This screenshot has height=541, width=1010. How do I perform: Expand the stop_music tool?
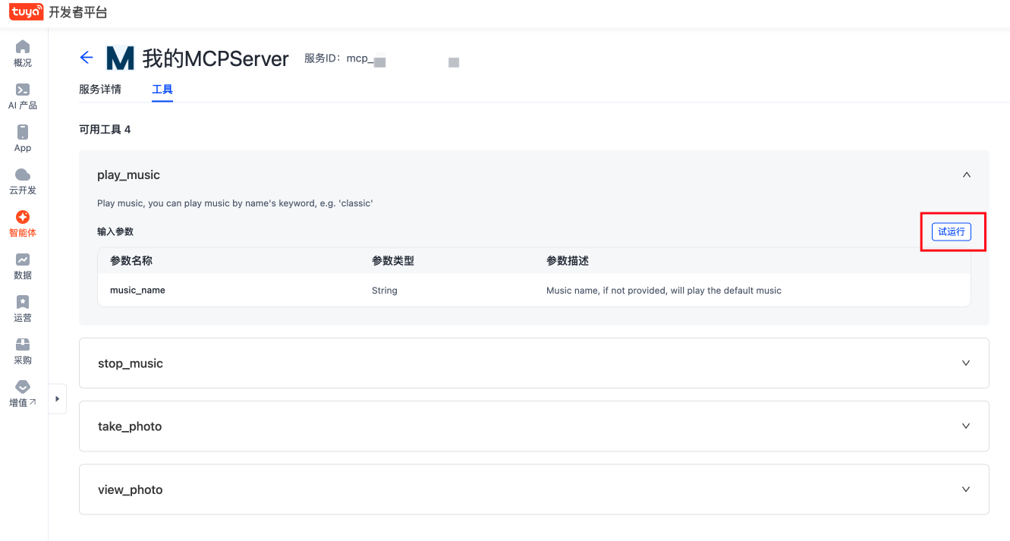(966, 363)
